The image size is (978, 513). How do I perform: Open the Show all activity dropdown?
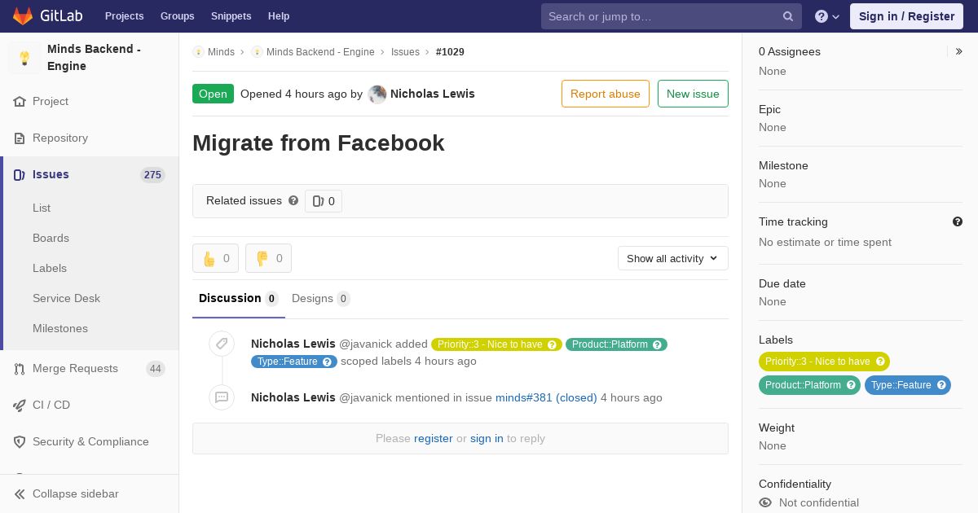[672, 258]
